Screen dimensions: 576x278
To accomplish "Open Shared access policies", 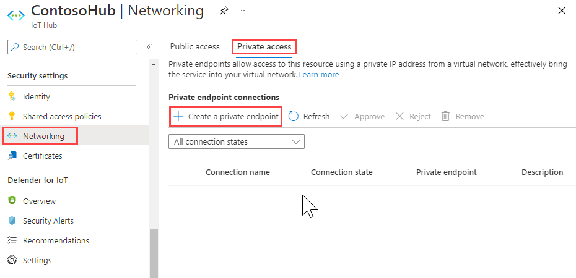I will point(62,116).
